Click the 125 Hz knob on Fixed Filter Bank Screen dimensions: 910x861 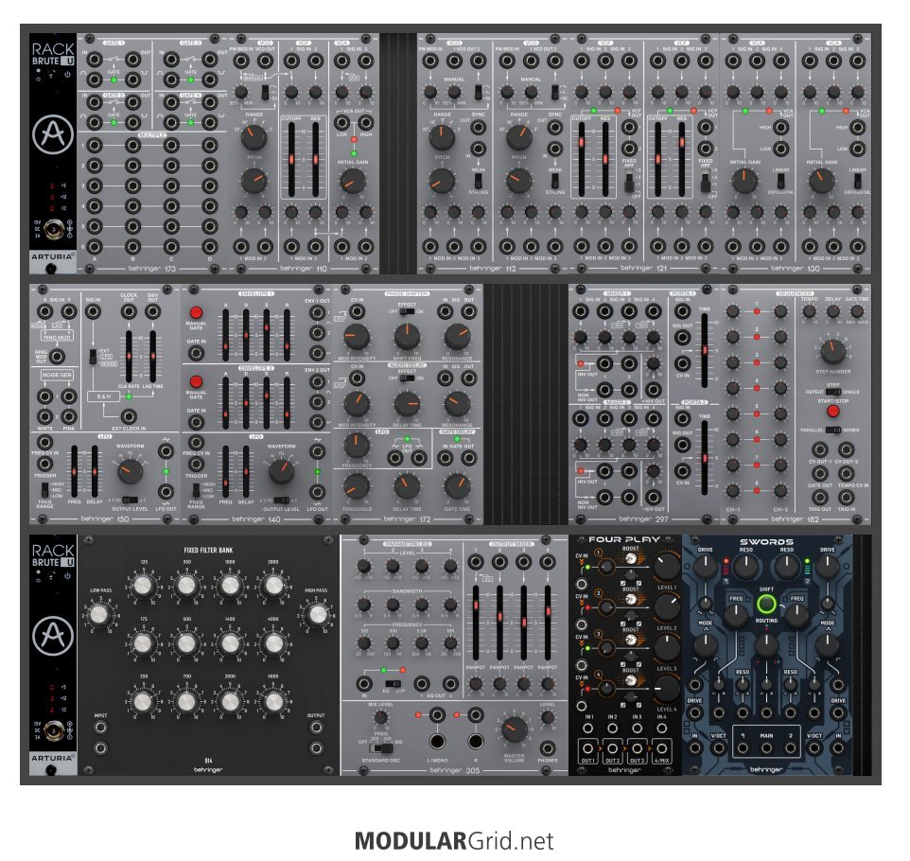point(144,586)
